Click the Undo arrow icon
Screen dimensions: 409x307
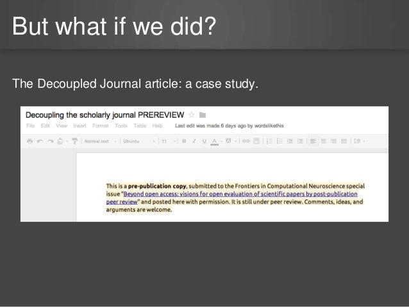click(x=40, y=141)
